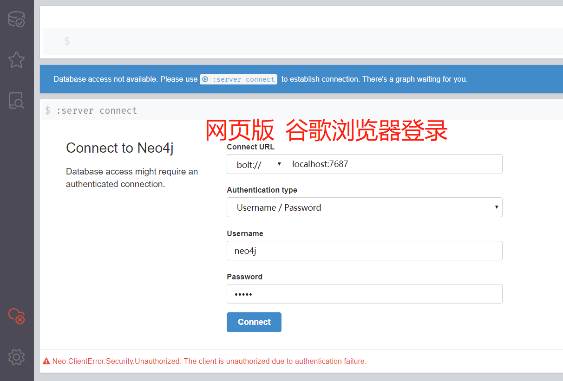Click the :server connect frame command line
Image resolution: width=563 pixels, height=381 pixels.
[303, 110]
